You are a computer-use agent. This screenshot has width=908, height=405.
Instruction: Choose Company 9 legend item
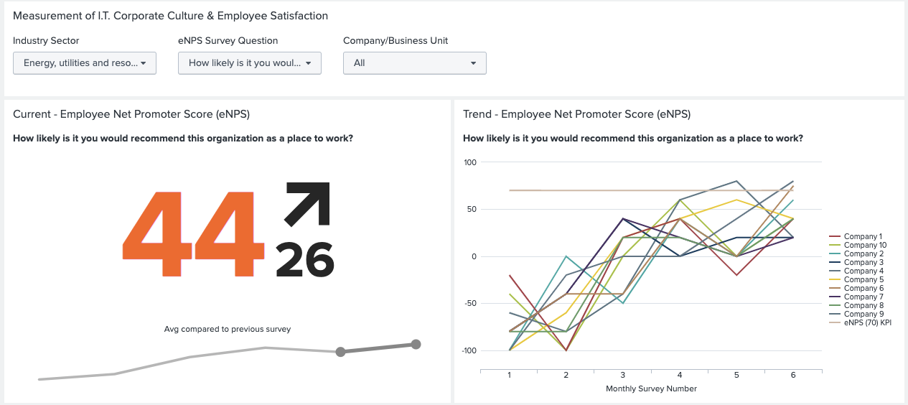click(x=863, y=315)
